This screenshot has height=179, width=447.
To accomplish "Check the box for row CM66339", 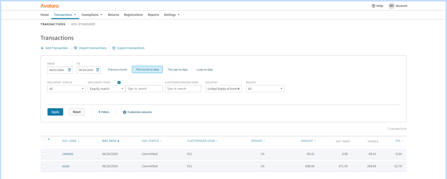I will pos(45,154).
